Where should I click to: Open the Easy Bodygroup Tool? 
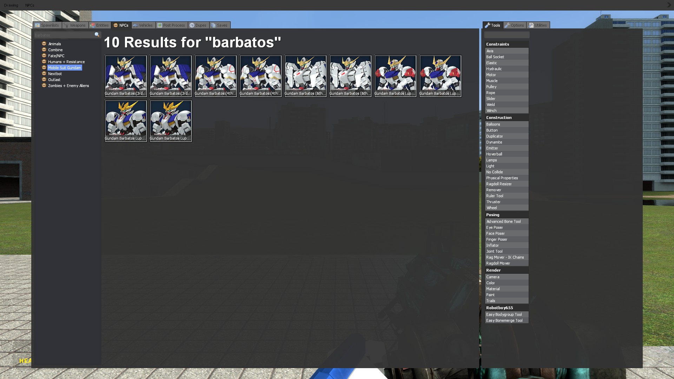507,314
